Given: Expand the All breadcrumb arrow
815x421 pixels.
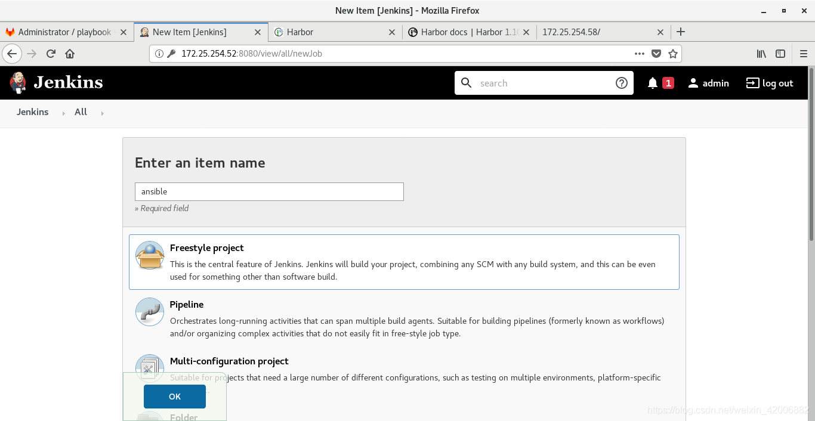Looking at the screenshot, I should pos(102,113).
